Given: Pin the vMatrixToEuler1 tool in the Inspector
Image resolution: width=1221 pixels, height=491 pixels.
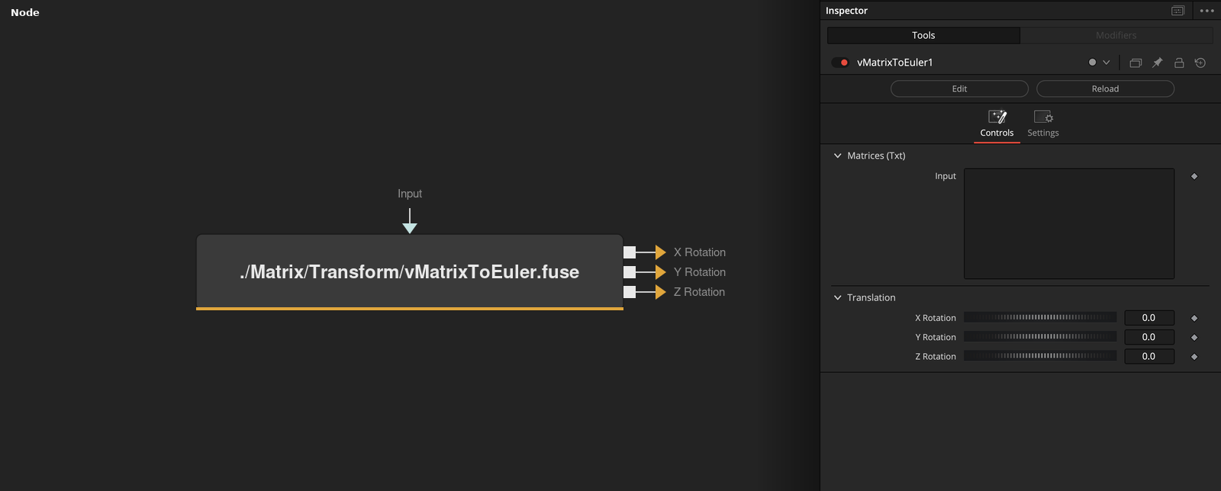Looking at the screenshot, I should [1157, 63].
